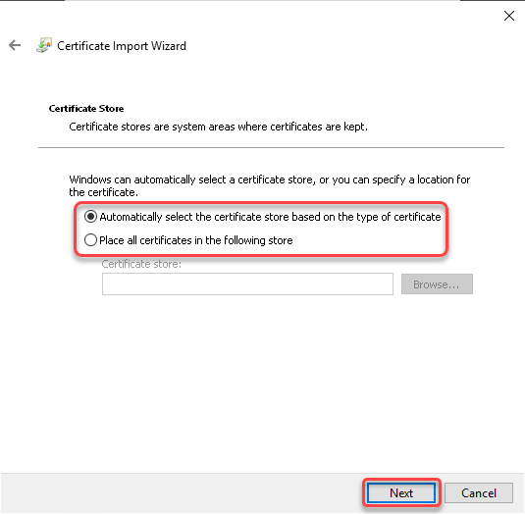The width and height of the screenshot is (525, 514).
Task: Click the Certificate stores are system areas description
Action: point(218,127)
